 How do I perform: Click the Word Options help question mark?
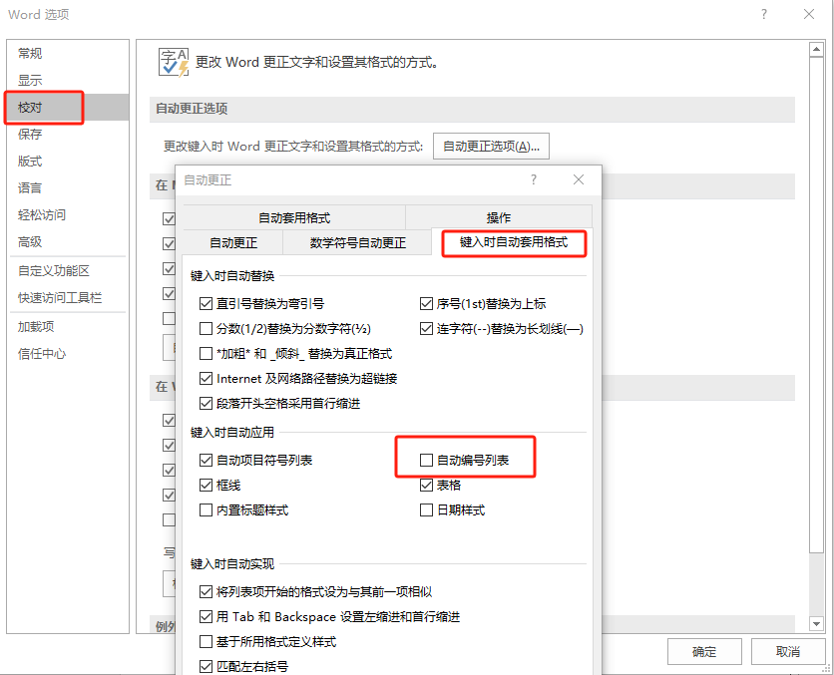pyautogui.click(x=764, y=14)
